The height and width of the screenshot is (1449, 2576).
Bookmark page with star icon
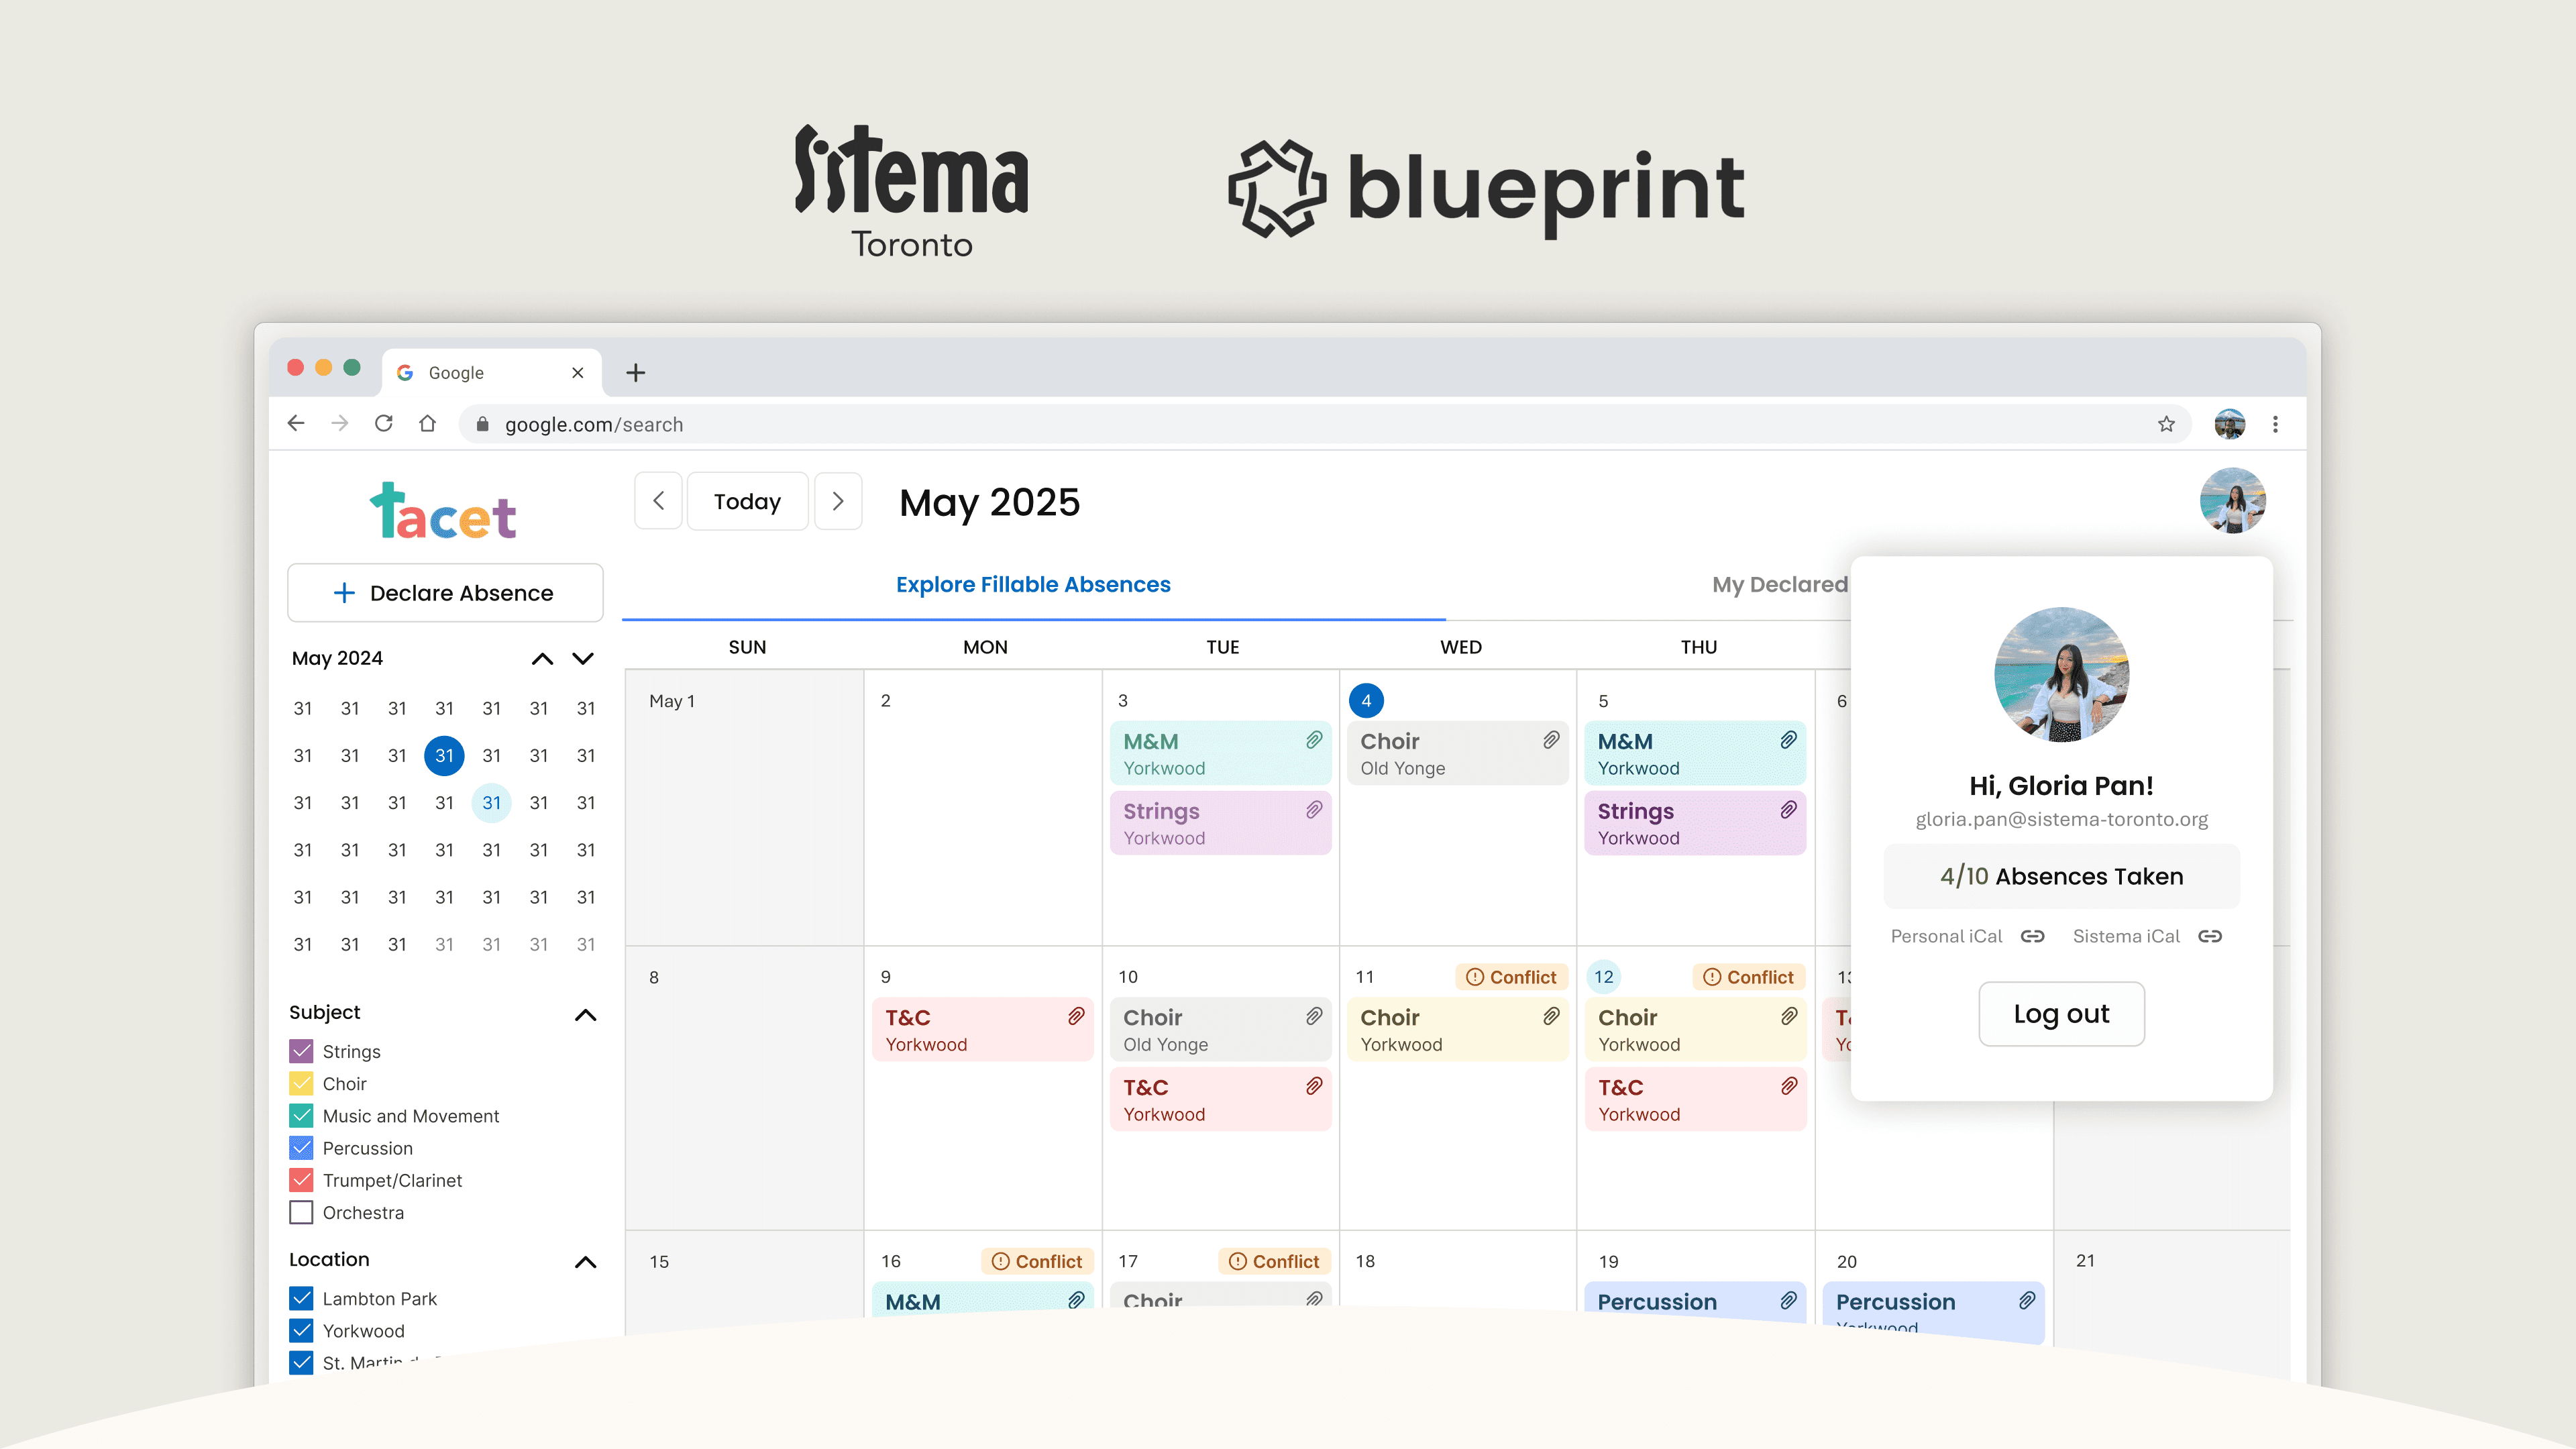2166,424
